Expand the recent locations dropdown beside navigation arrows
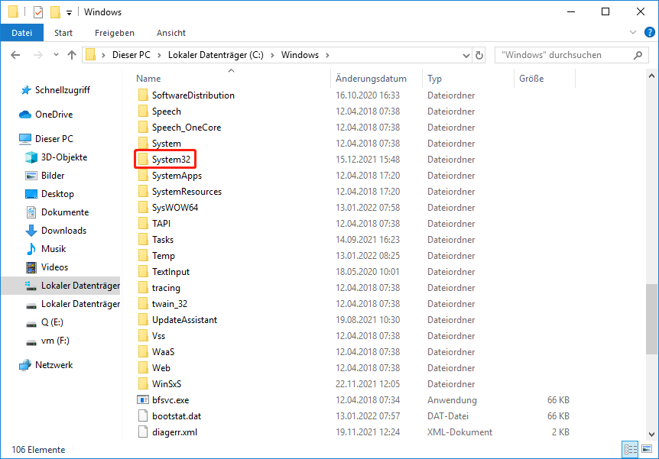659x459 pixels. (x=54, y=55)
